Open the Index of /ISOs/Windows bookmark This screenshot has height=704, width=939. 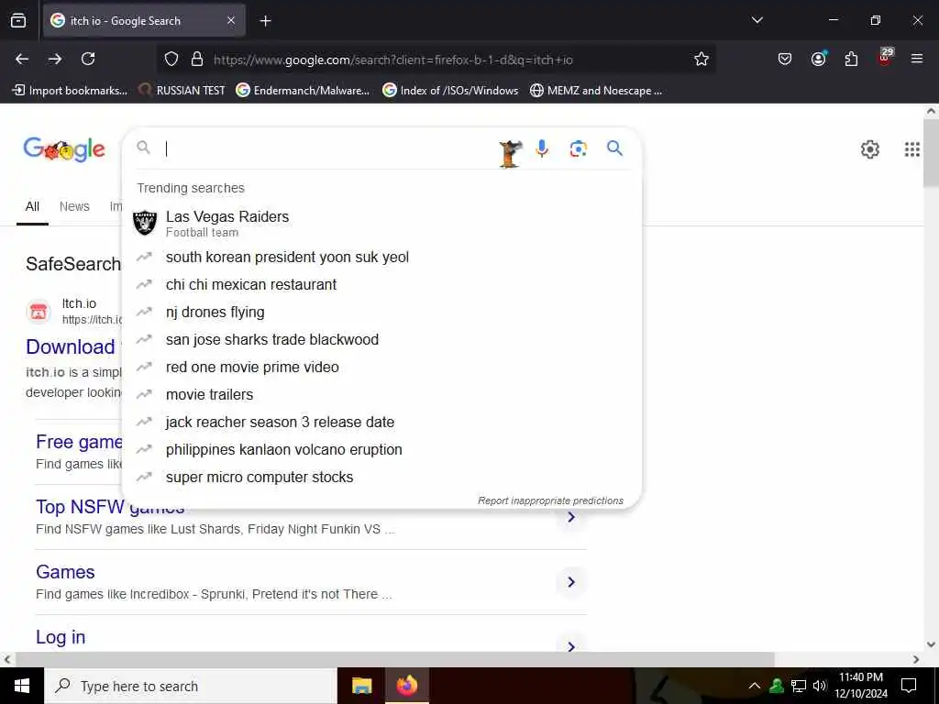pos(450,91)
